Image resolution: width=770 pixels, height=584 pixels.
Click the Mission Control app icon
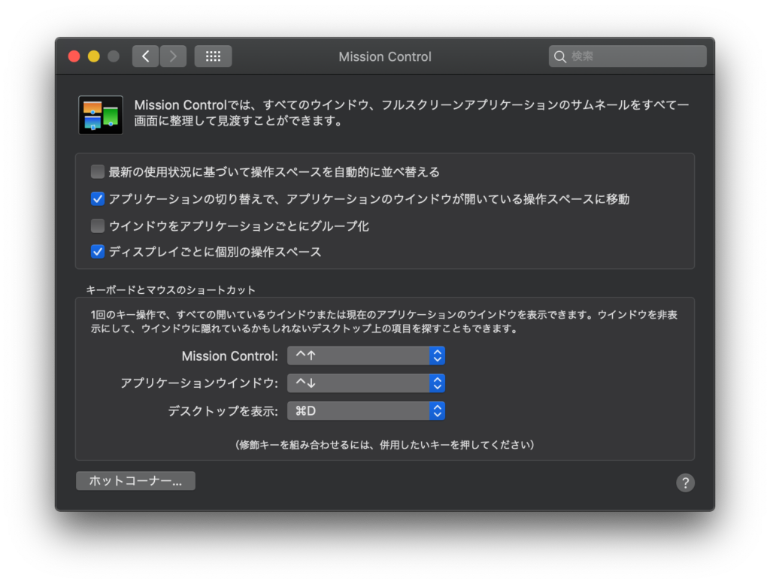tap(101, 115)
